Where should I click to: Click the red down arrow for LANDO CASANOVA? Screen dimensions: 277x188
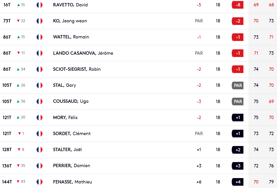19,53
